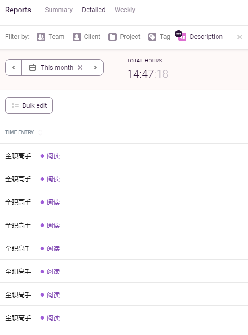Viewport: 248px width, 335px height.
Task: Select the last 全职高手 time entry description
Action: (18, 318)
